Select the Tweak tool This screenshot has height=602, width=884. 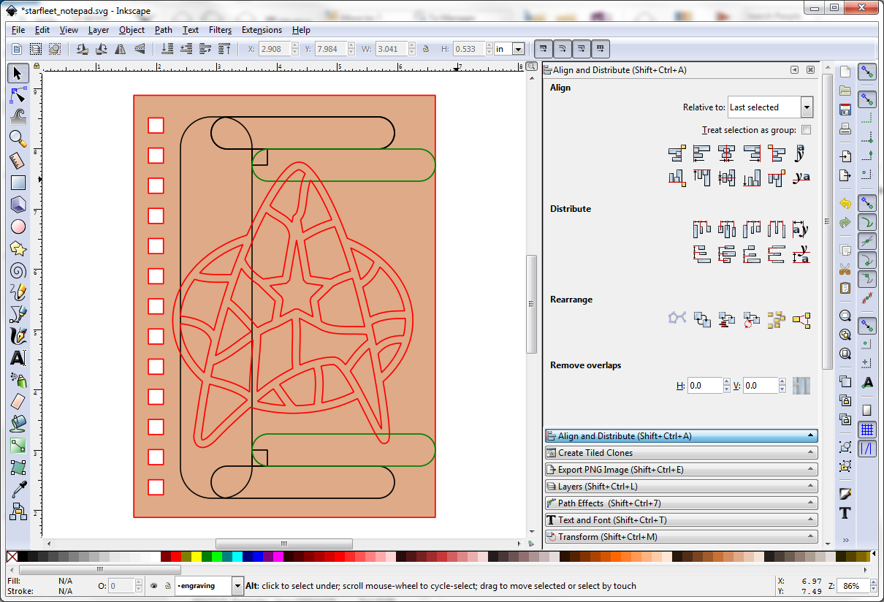(x=18, y=115)
